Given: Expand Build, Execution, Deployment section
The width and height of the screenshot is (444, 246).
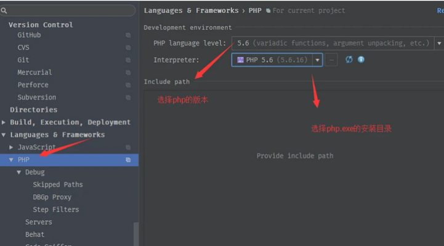Looking at the screenshot, I should (4, 122).
